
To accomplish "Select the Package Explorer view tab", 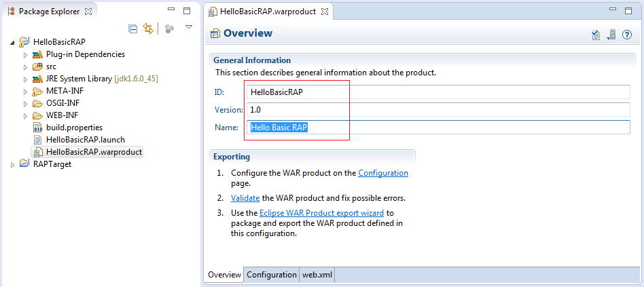I will click(x=50, y=12).
